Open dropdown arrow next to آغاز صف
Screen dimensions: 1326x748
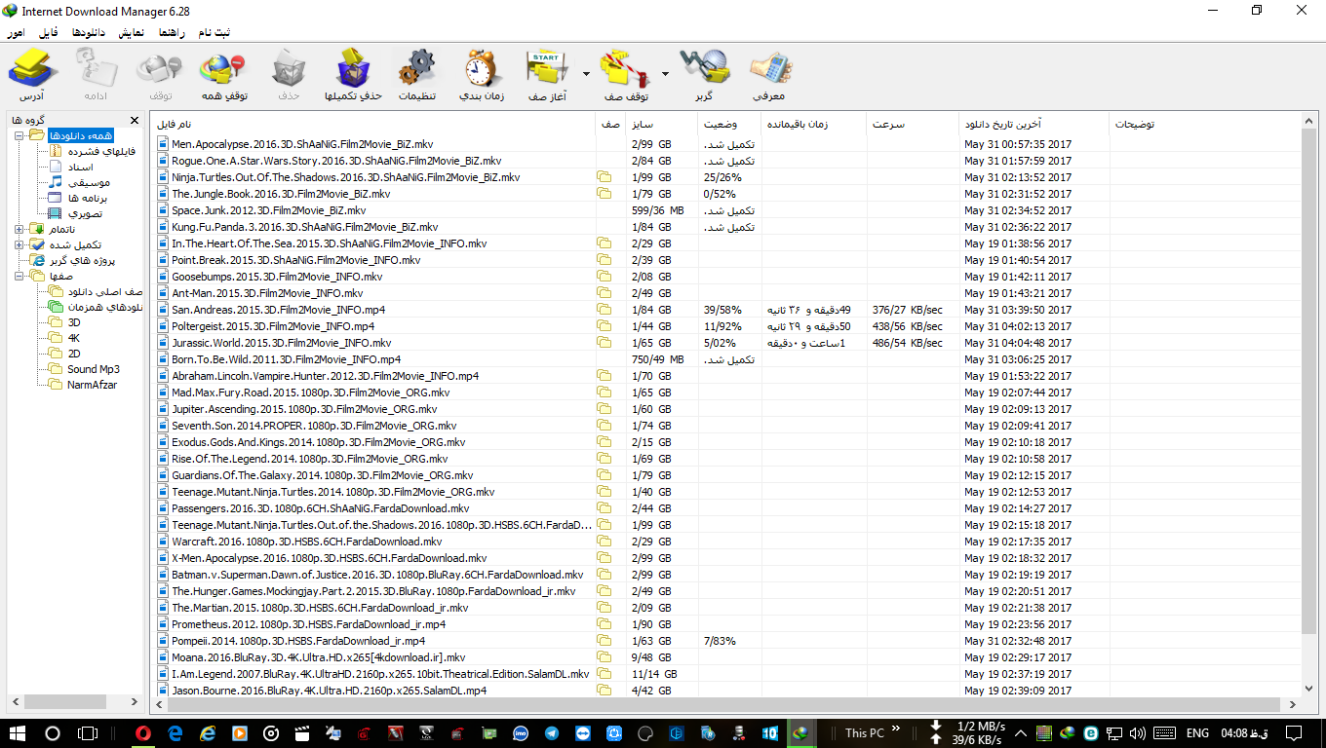point(586,73)
